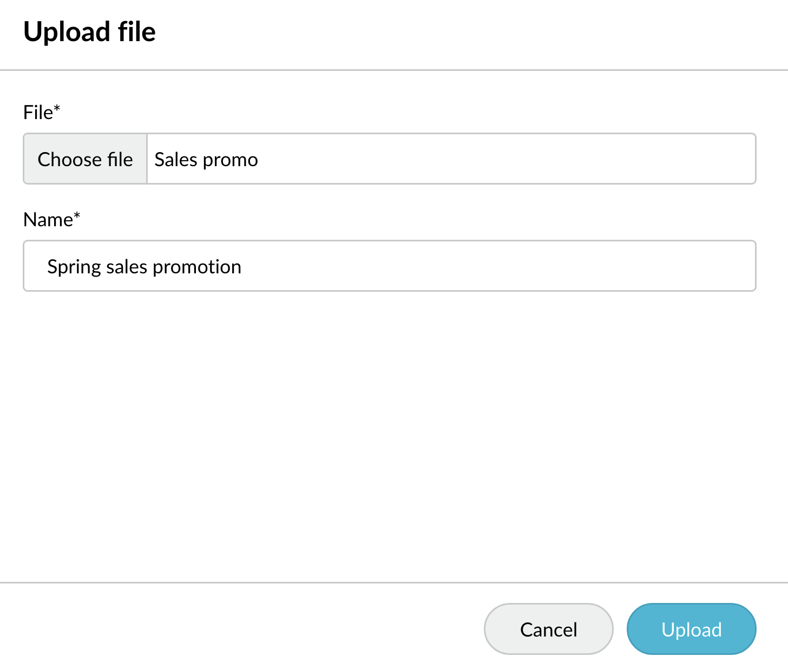The width and height of the screenshot is (788, 669).
Task: Focus the Name input field
Action: point(390,266)
